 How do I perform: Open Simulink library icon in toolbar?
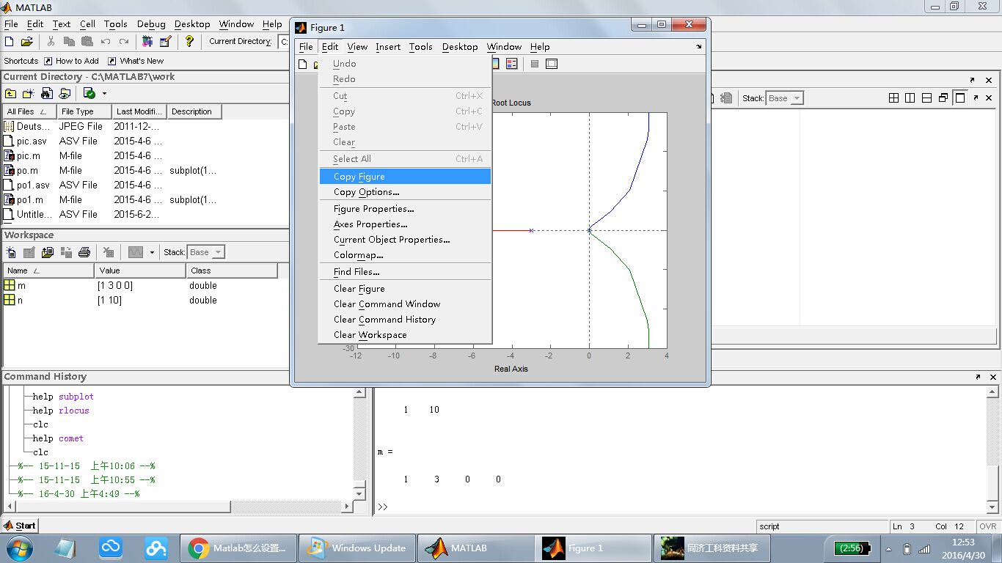[x=147, y=42]
